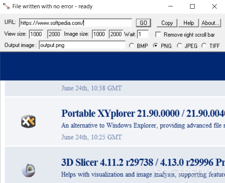Click 'An alternative to Windows Explorer' description
Image resolution: width=225 pixels, height=183 pixels.
tap(143, 125)
